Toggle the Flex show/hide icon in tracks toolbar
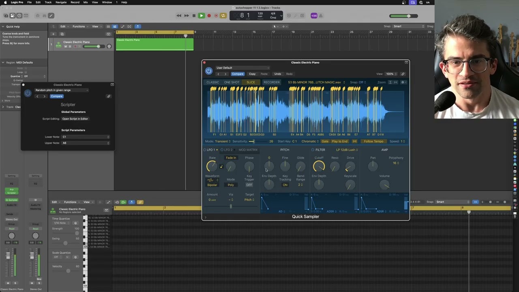The height and width of the screenshot is (292, 519). 129,26
